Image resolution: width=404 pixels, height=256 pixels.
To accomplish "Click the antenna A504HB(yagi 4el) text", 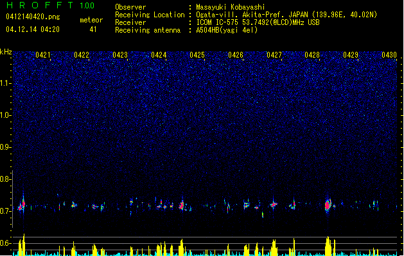I will click(227, 30).
